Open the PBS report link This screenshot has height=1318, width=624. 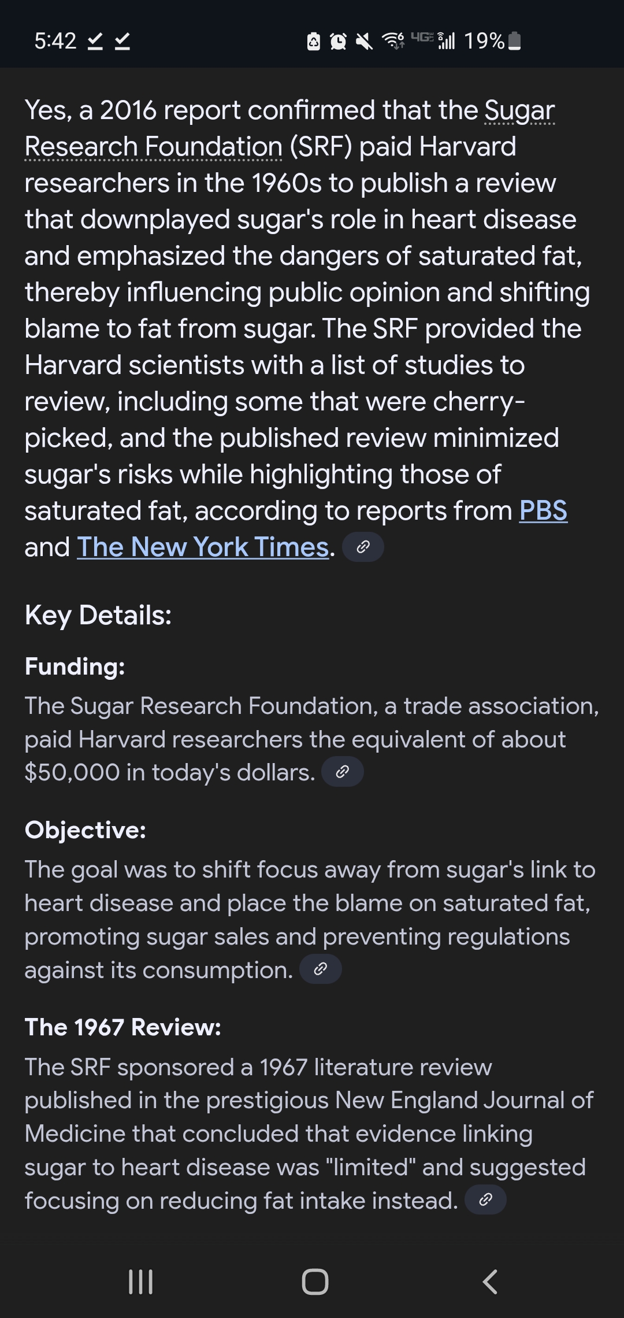pos(543,510)
